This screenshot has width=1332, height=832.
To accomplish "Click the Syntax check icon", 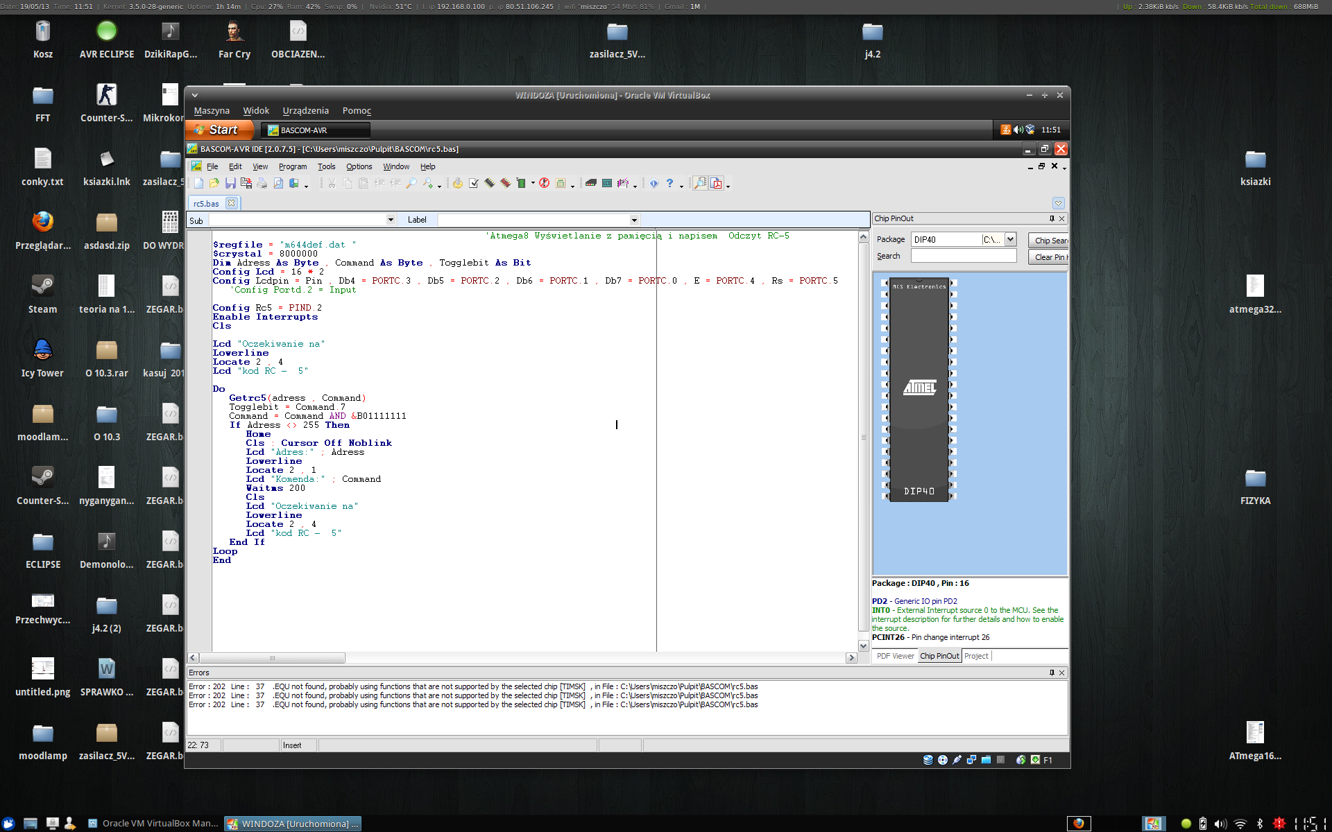I will tap(473, 183).
